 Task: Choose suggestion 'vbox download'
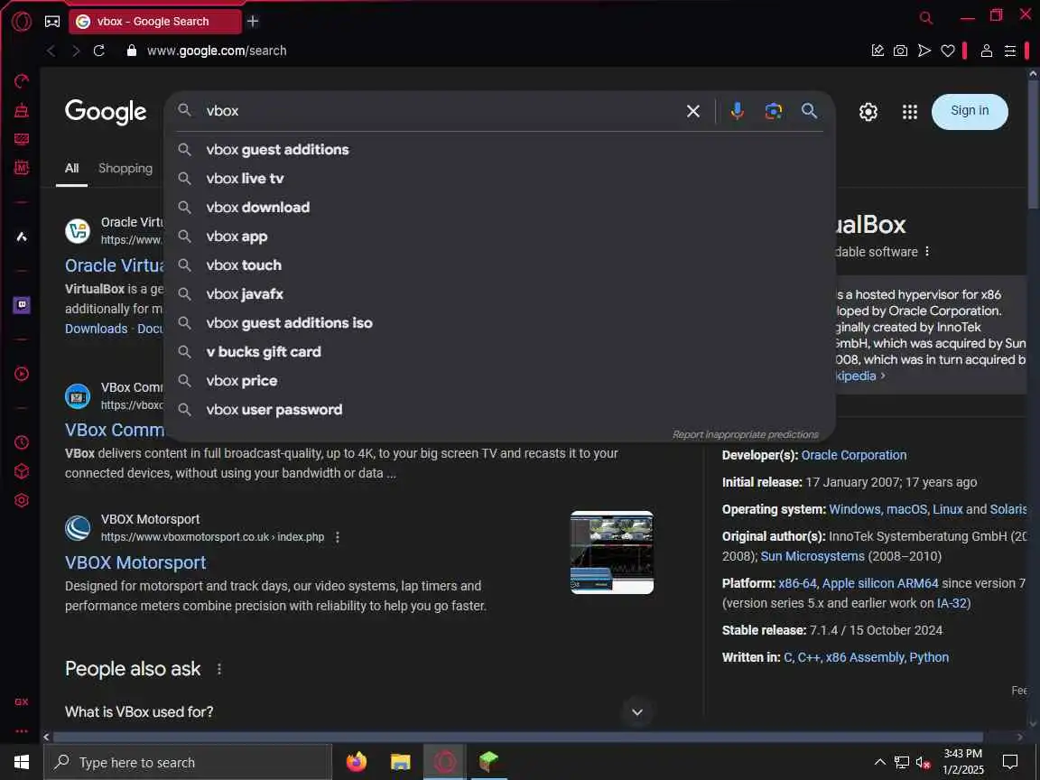tap(498, 208)
